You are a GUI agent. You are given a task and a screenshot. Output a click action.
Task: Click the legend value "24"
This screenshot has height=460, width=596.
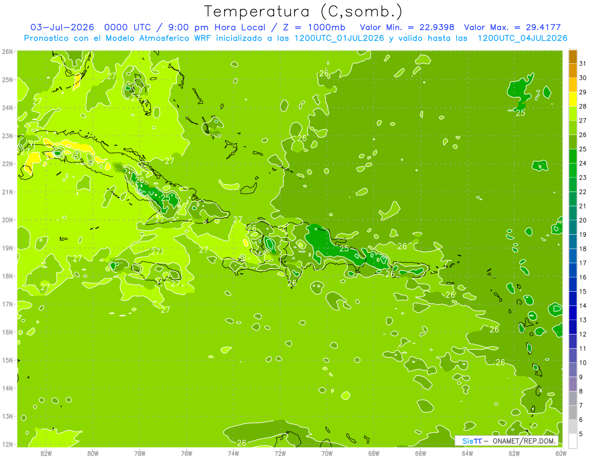[x=583, y=163]
